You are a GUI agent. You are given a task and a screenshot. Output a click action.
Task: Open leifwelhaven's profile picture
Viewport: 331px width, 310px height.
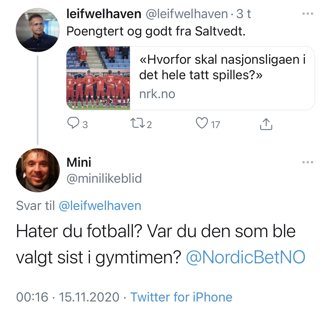click(38, 30)
